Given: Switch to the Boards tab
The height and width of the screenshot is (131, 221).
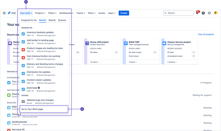Looking at the screenshot, I should coord(52,20).
